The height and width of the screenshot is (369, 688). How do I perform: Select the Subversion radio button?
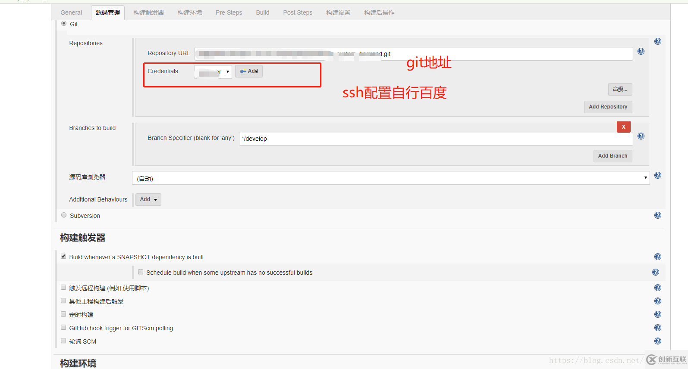(64, 215)
